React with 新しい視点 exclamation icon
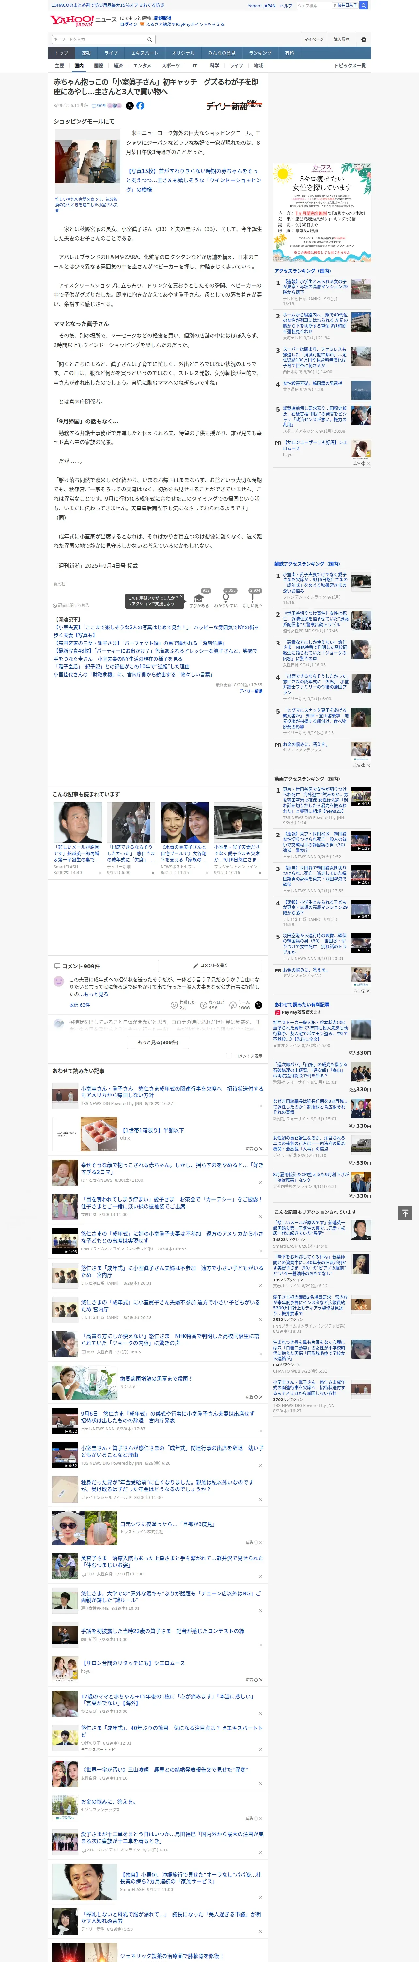The height and width of the screenshot is (1962, 419). click(253, 599)
